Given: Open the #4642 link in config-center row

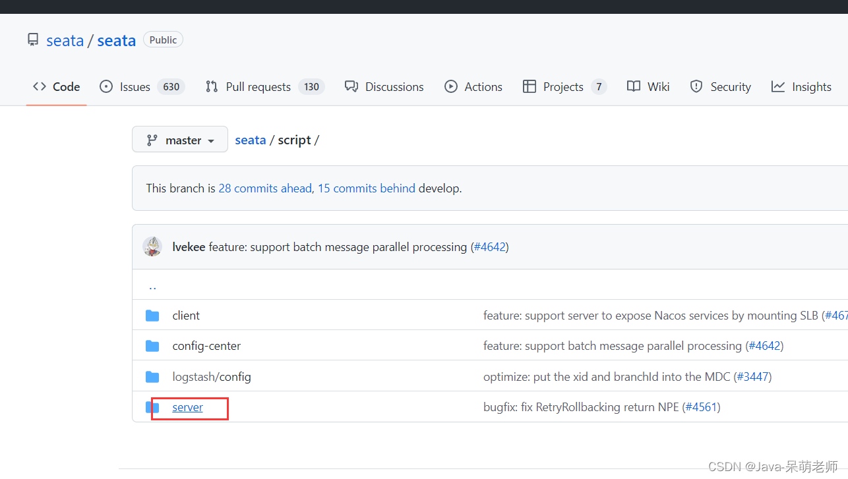Looking at the screenshot, I should tap(764, 345).
